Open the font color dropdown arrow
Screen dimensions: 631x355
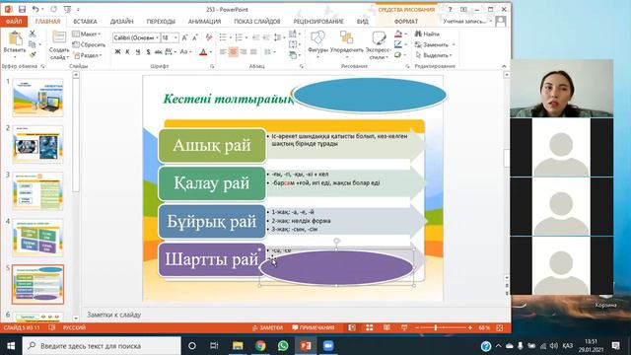coord(210,52)
